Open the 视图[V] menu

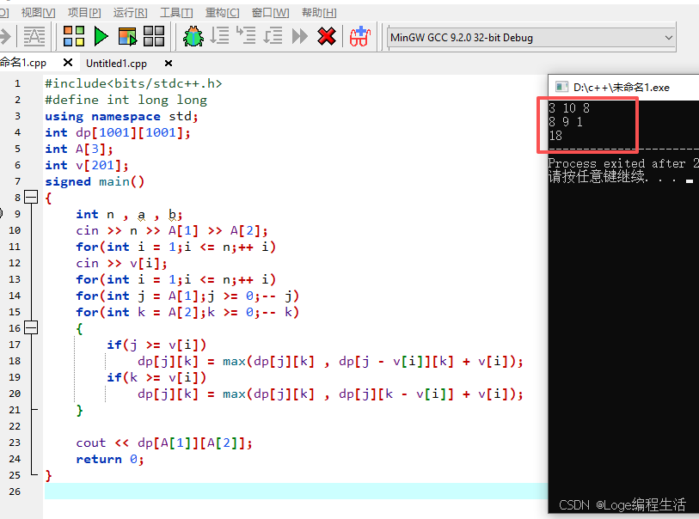coord(39,13)
